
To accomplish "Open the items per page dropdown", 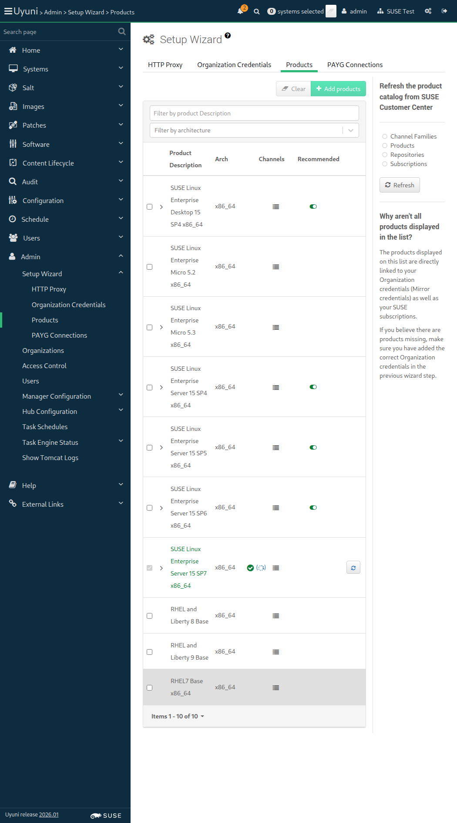I will click(178, 716).
